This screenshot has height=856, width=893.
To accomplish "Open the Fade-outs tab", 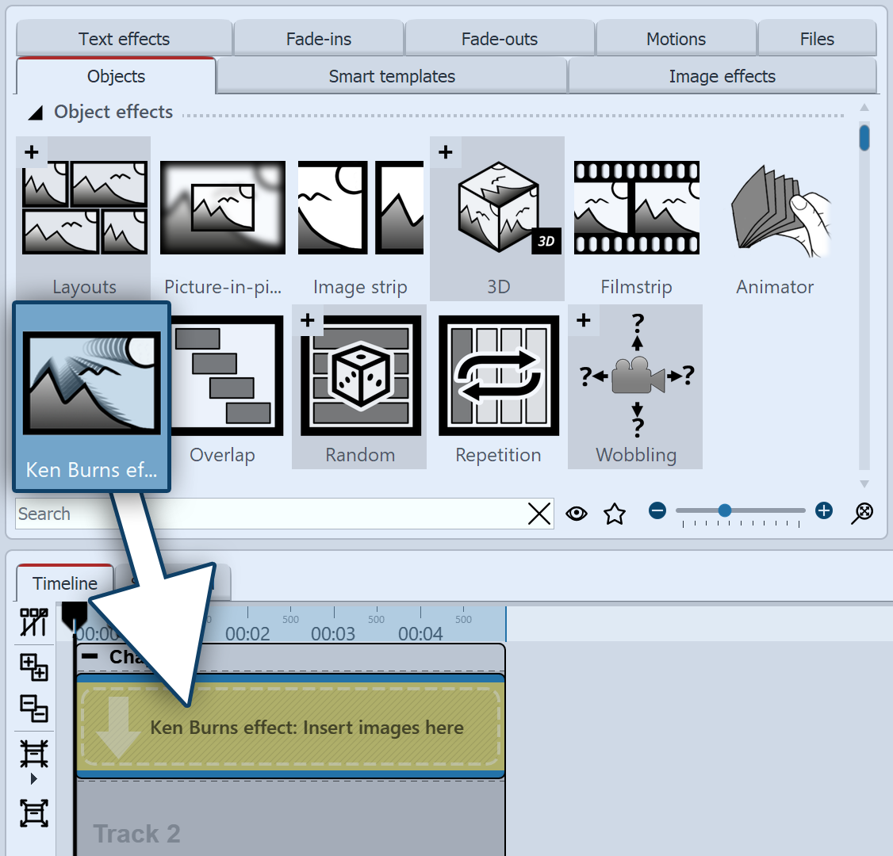I will tap(500, 38).
